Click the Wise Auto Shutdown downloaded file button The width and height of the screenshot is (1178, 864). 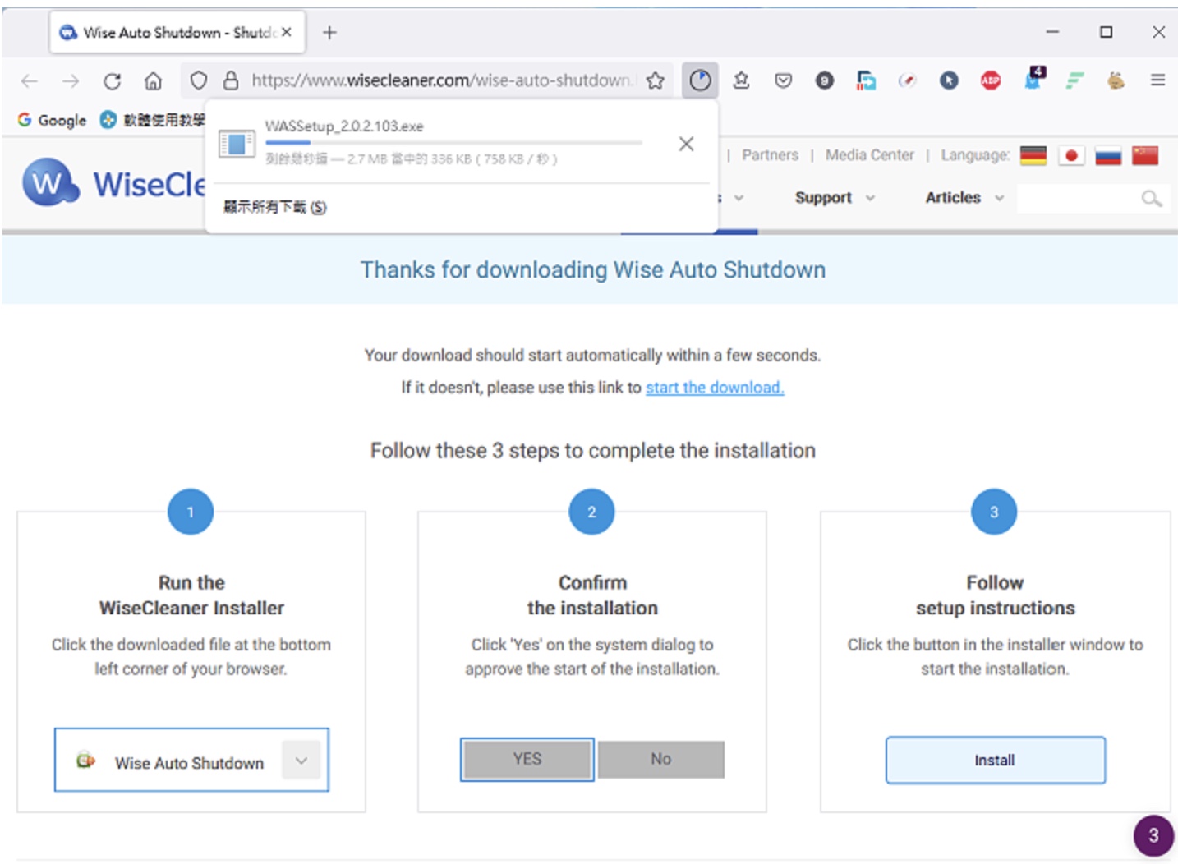click(191, 760)
